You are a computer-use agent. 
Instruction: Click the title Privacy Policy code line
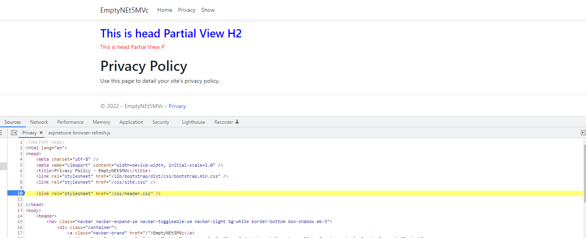[x=93, y=171]
